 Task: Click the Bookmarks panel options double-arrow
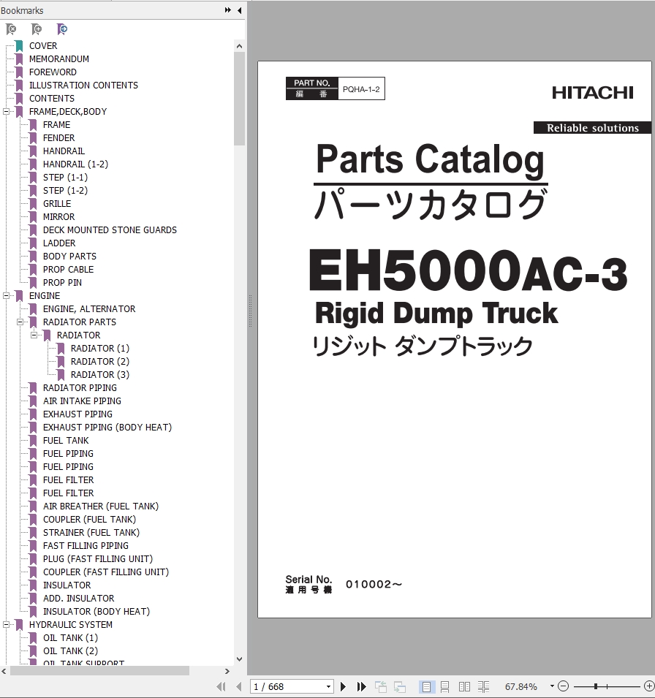pyautogui.click(x=228, y=10)
